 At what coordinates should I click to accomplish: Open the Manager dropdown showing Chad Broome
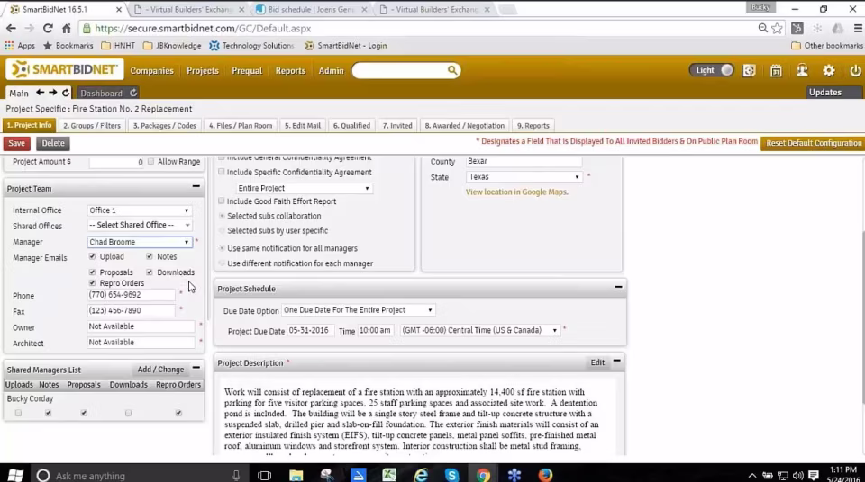pos(140,242)
